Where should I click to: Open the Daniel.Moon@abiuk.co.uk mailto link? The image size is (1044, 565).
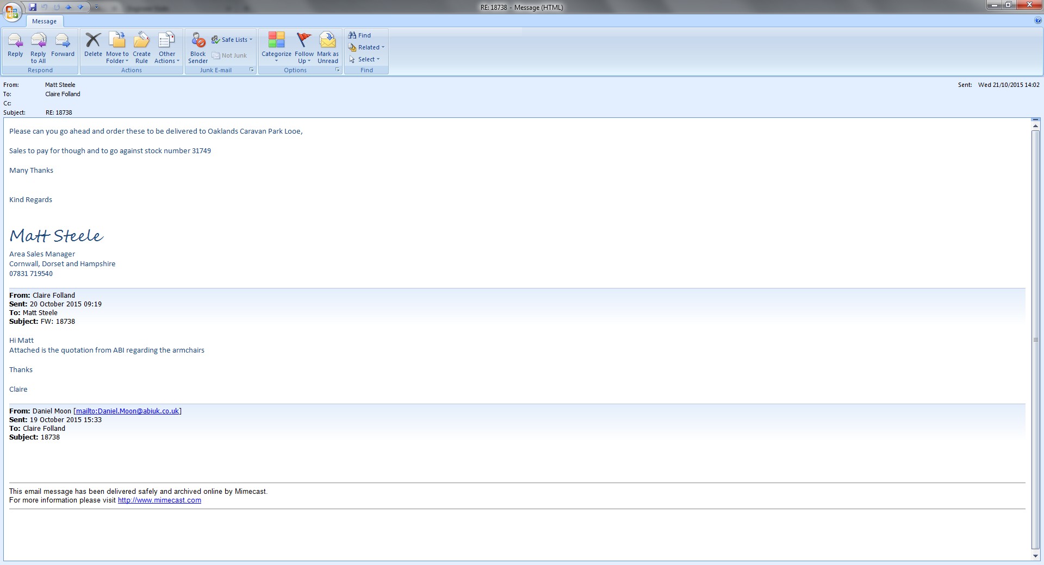tap(127, 411)
